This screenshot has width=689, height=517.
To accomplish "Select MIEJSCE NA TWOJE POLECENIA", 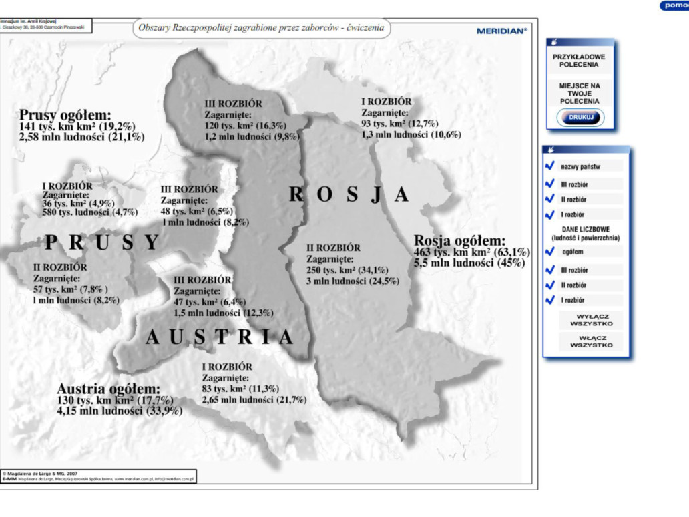I will tap(580, 94).
